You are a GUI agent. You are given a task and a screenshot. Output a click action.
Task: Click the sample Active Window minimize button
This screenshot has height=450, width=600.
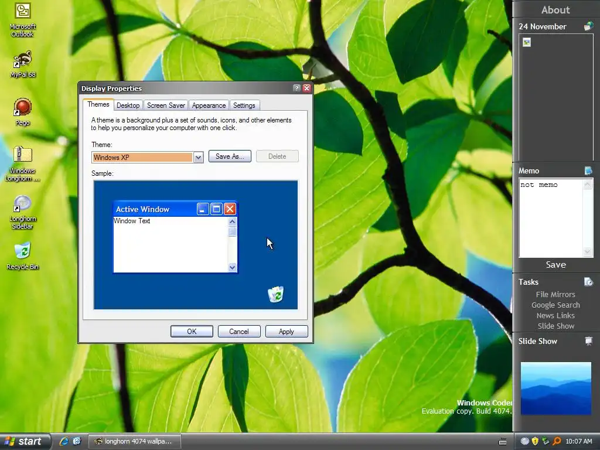(x=203, y=209)
